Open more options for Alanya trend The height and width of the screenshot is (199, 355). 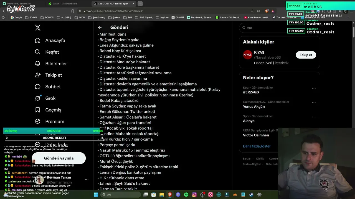[x=314, y=117]
